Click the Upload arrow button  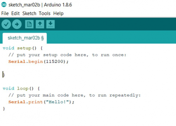tap(17, 24)
